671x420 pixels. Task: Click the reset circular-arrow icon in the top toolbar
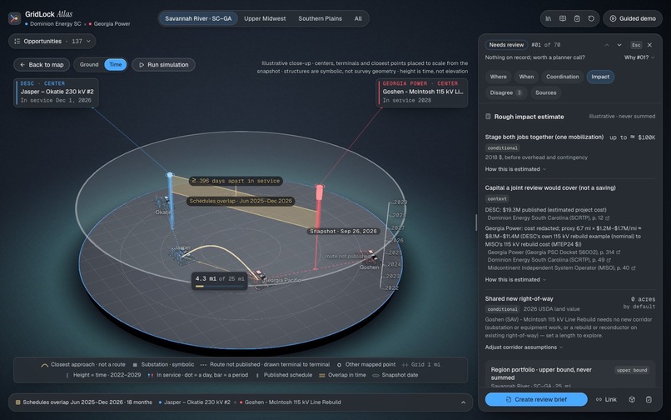591,18
